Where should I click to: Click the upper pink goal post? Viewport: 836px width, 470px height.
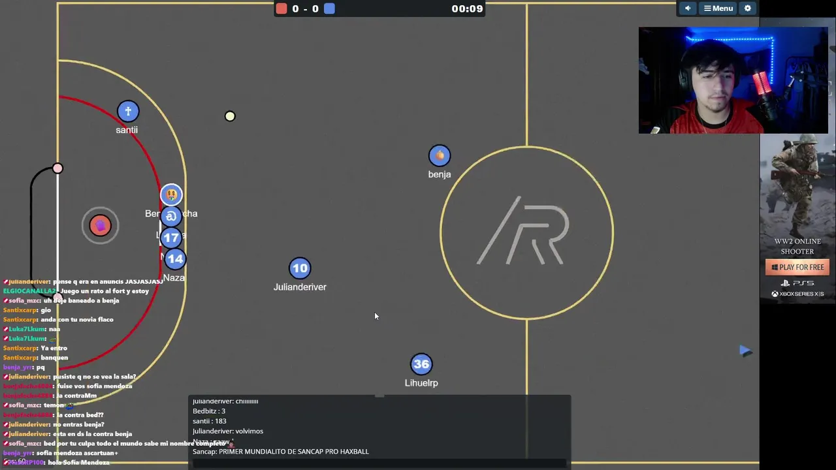[x=57, y=169]
